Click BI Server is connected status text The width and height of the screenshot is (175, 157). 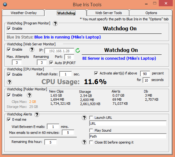click(119, 58)
